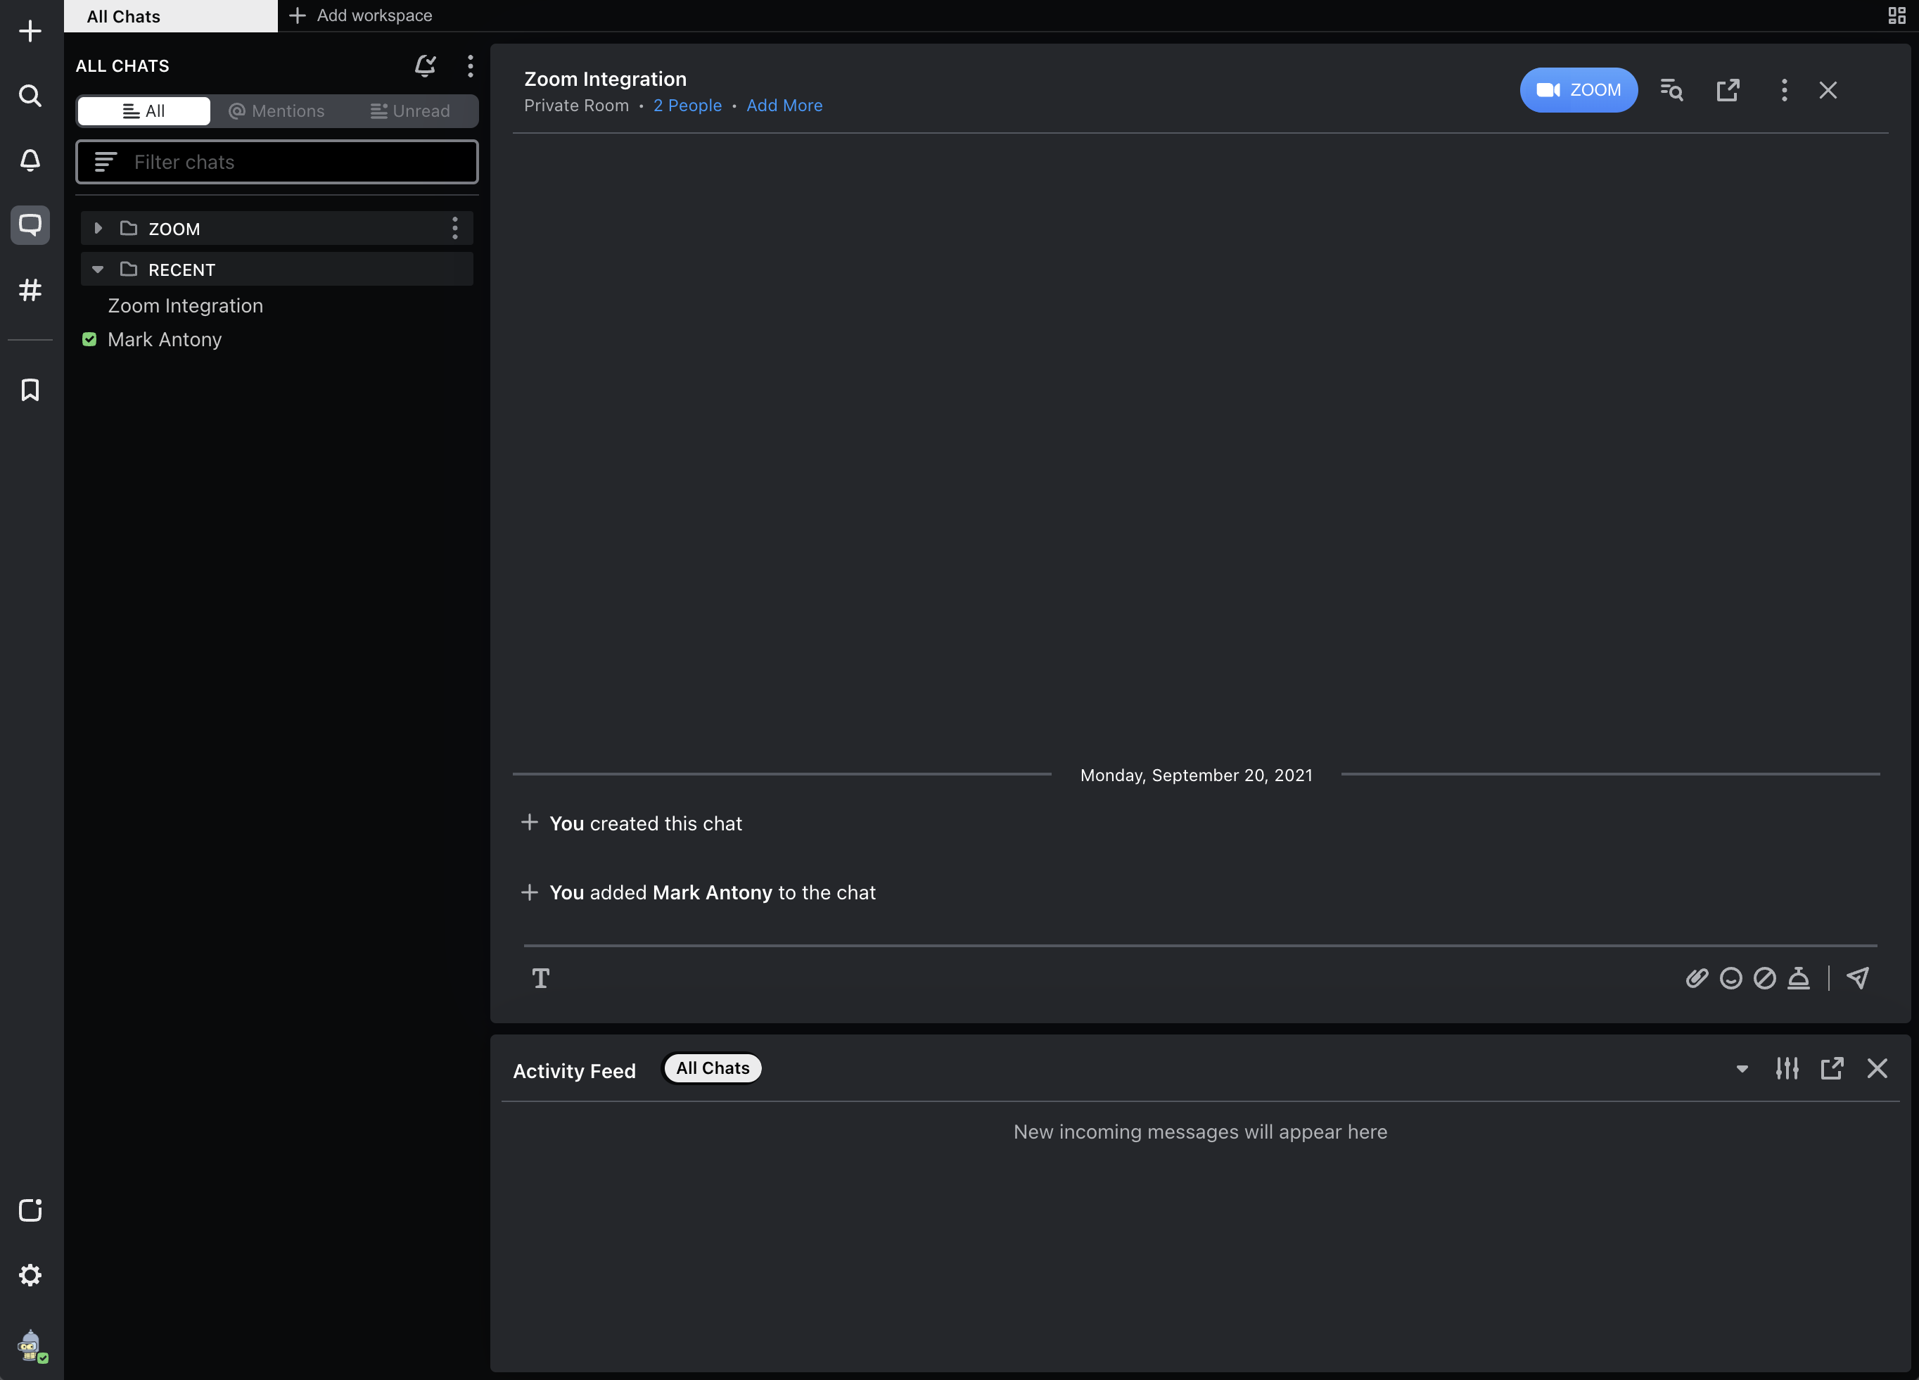
Task: Attach a file using the paperclip icon
Action: coord(1697,978)
